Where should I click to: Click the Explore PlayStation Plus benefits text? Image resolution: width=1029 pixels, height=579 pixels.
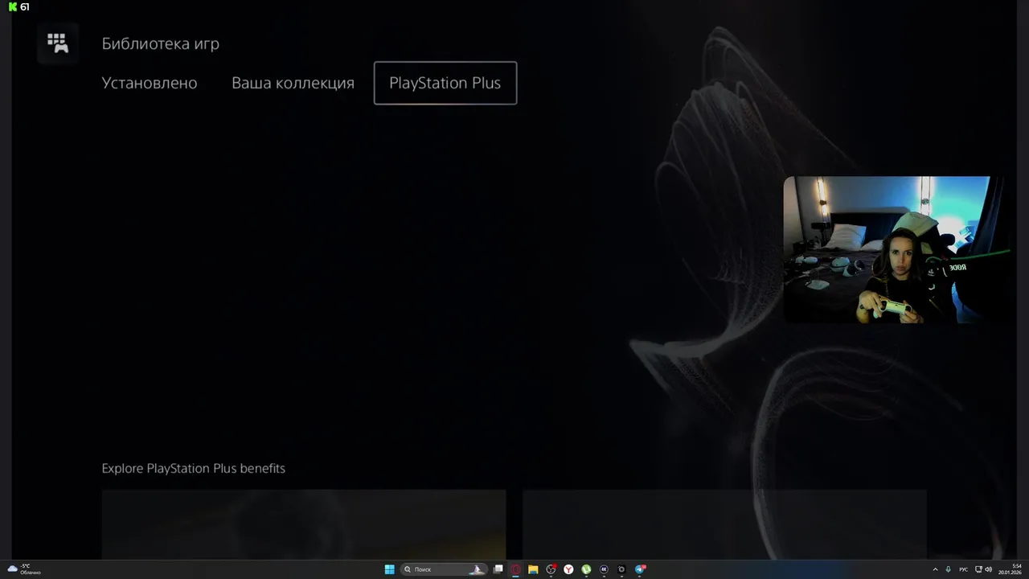[x=193, y=468]
